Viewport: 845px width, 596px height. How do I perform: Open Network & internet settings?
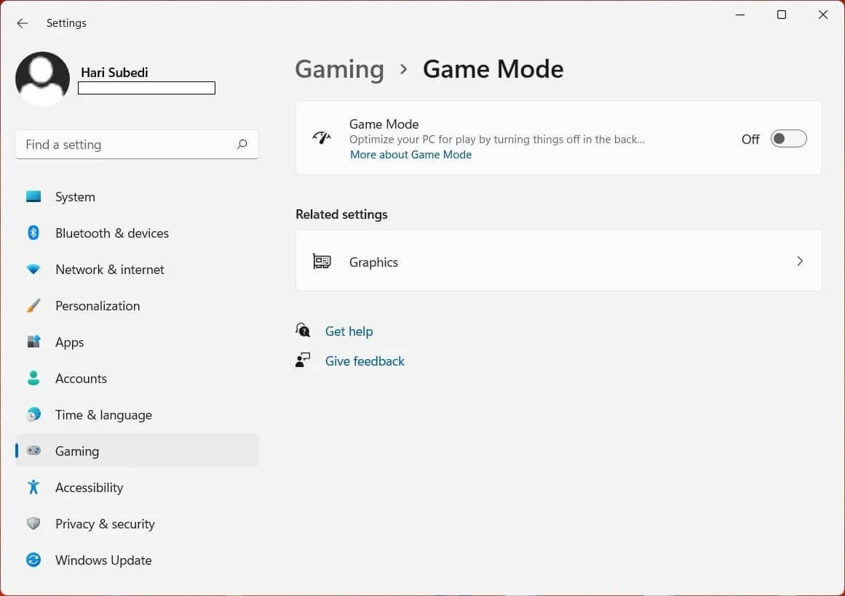point(109,269)
